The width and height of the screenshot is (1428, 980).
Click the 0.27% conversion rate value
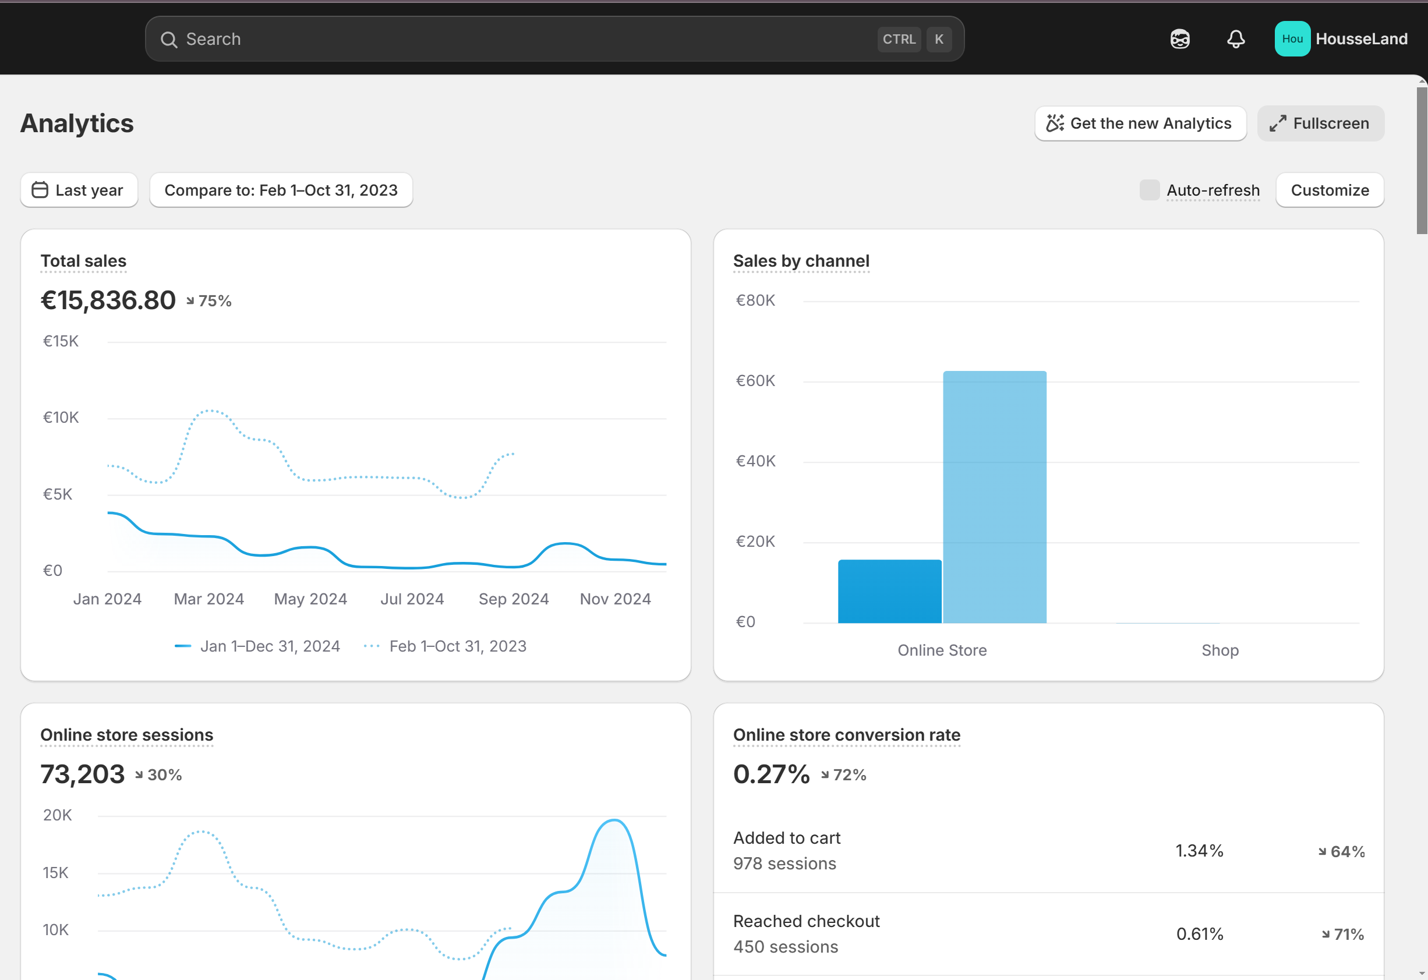tap(772, 774)
